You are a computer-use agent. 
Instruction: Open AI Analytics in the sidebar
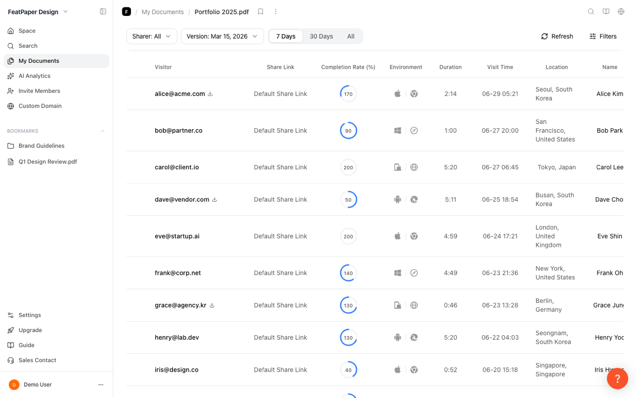[56, 76]
